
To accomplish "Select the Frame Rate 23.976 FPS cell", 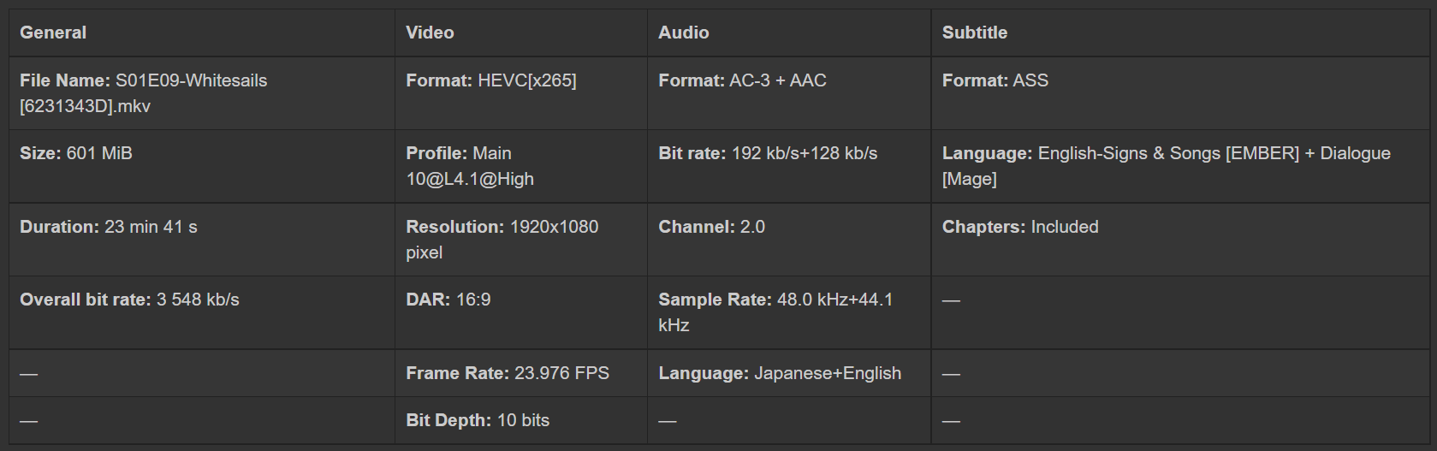I will 507,373.
